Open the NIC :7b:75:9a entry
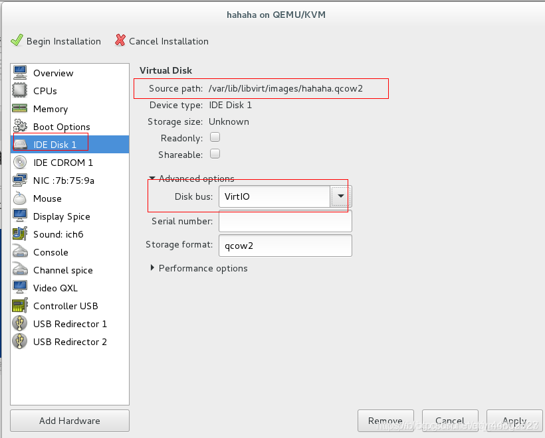This screenshot has width=545, height=438. coord(70,181)
